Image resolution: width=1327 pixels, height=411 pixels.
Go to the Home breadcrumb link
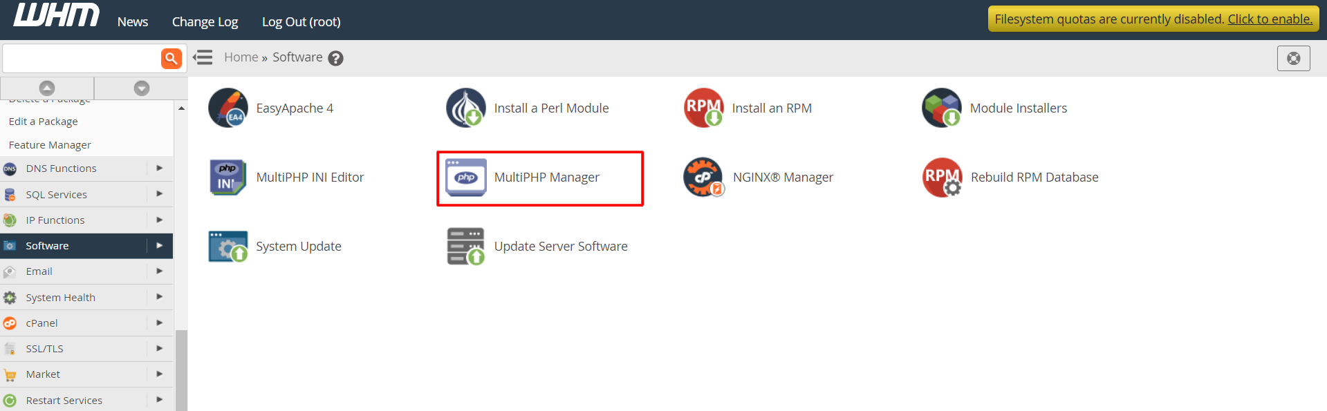tap(241, 57)
